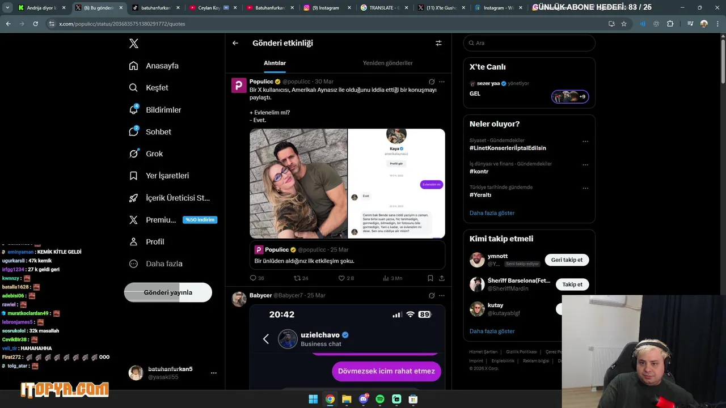Like the Populicc post with 2 B likes

click(346, 278)
